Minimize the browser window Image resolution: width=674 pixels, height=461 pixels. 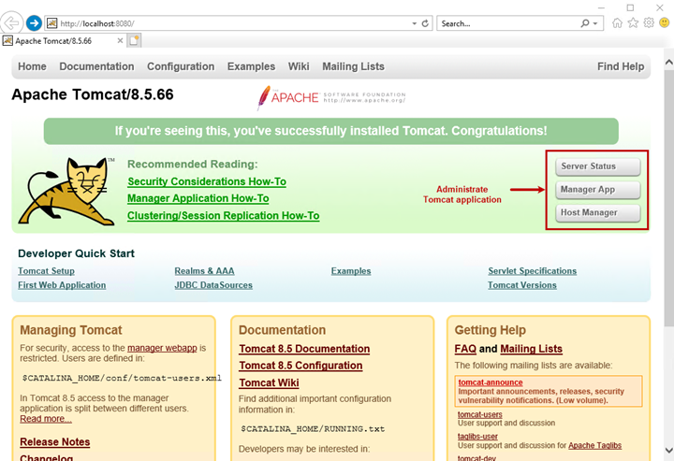click(x=601, y=7)
